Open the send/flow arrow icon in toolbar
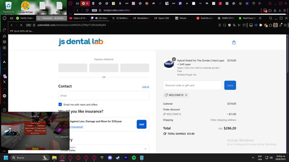Viewport: 289px width, 162px height. pos(239,25)
